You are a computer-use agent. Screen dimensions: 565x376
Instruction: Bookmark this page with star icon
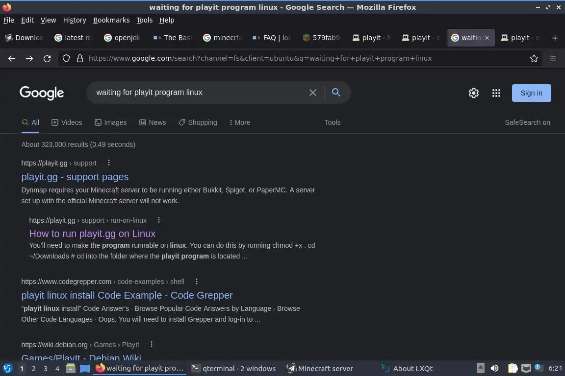[534, 58]
